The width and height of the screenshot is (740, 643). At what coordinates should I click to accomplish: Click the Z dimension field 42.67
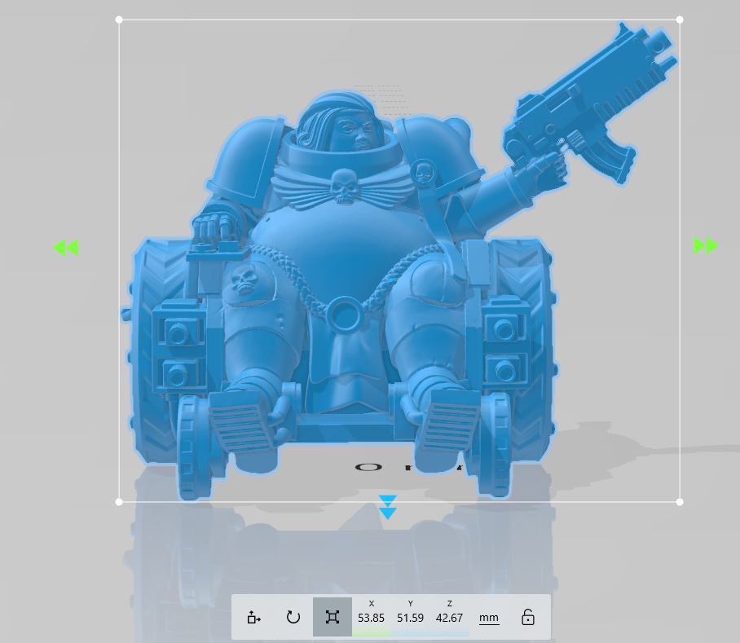[449, 618]
